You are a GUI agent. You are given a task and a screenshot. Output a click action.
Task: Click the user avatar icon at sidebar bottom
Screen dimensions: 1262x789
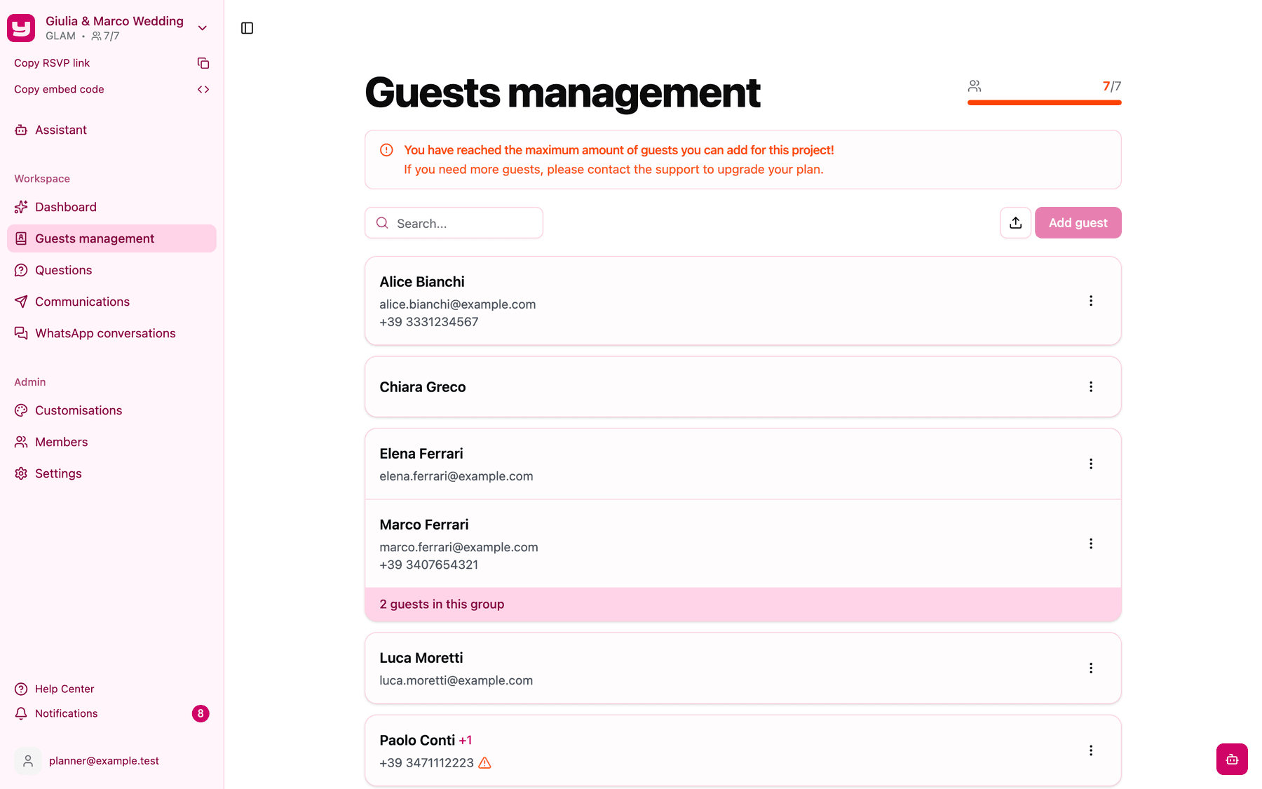(28, 761)
